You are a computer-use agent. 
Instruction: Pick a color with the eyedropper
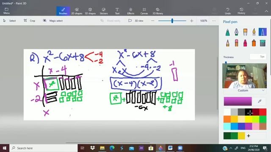[x=260, y=101]
